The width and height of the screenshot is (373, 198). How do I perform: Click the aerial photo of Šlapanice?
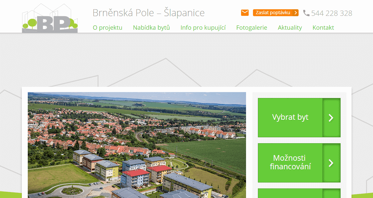137,145
